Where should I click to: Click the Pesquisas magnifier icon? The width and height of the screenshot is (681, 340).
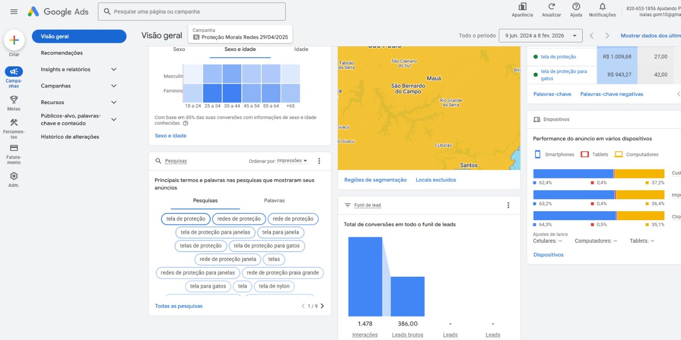pyautogui.click(x=158, y=161)
